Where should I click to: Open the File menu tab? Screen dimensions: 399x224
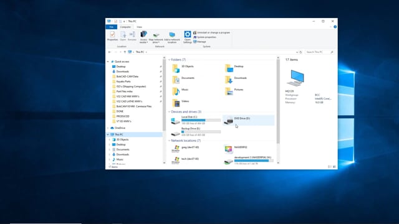tap(111, 27)
